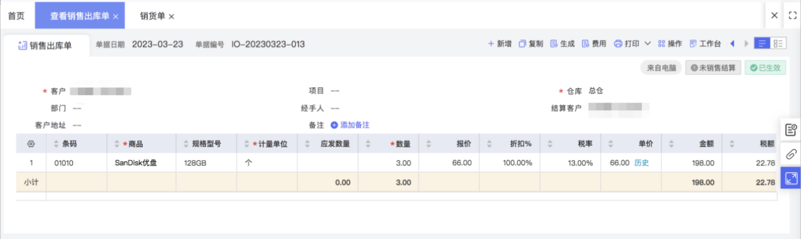Open the 费用 expenses function
Screen dimensions: 801x239
tap(594, 44)
